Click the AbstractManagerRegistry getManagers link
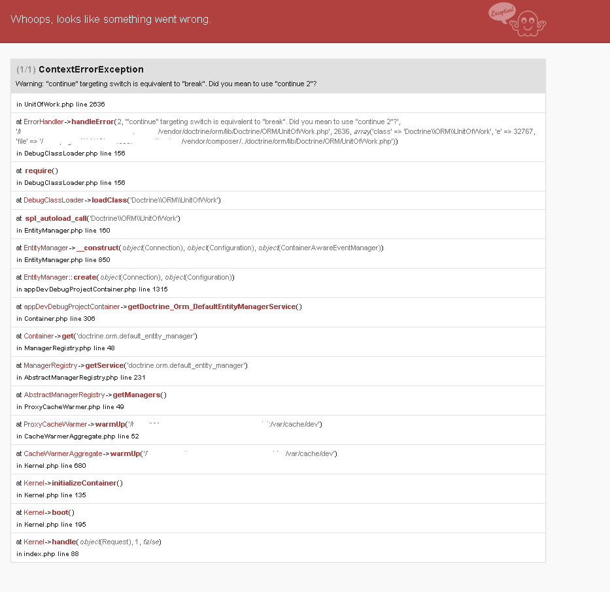The image size is (610, 592). [x=136, y=394]
